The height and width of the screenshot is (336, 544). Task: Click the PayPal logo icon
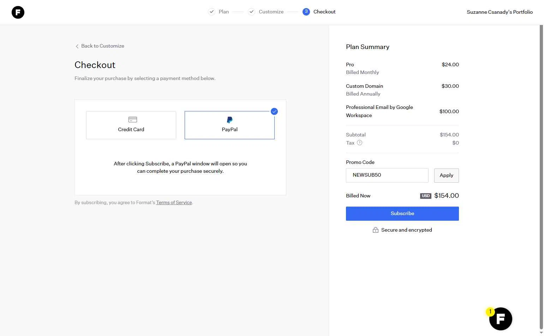click(x=230, y=120)
